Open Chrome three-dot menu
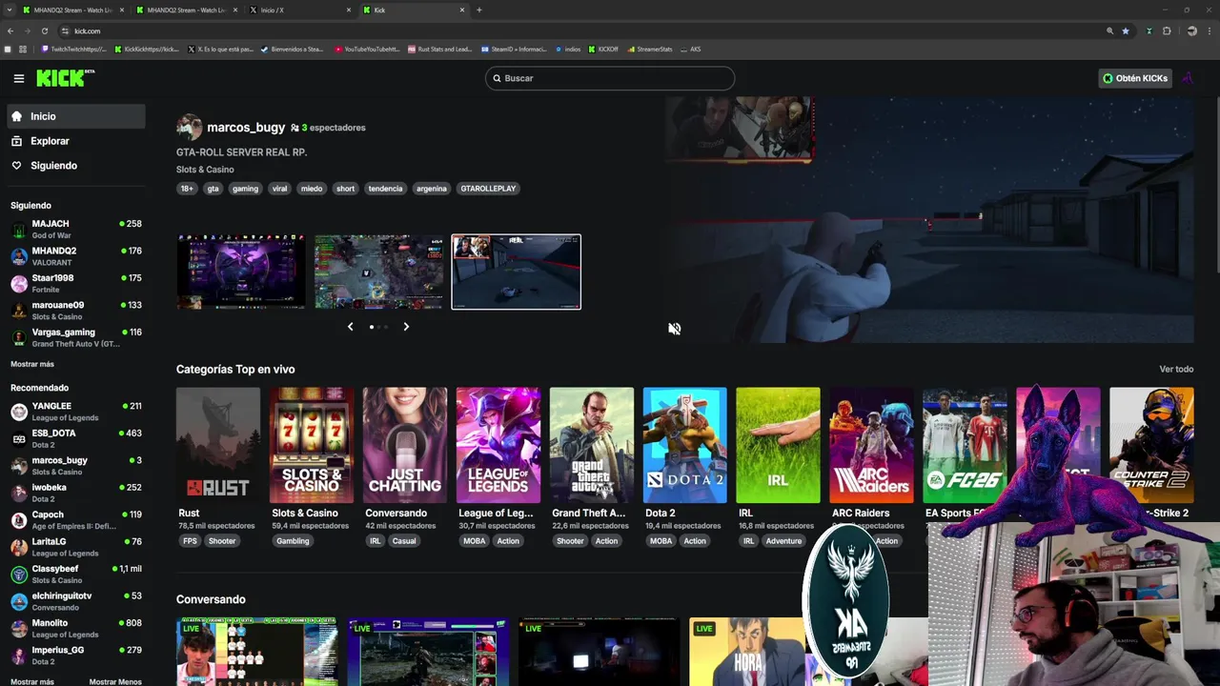The width and height of the screenshot is (1220, 686). (1210, 30)
